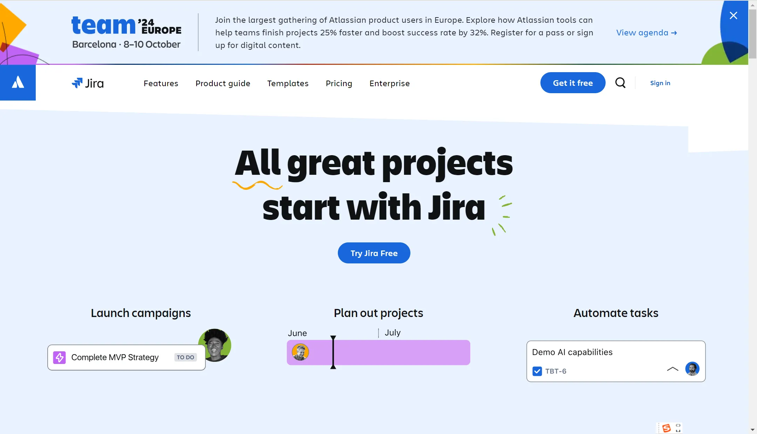This screenshot has height=434, width=757.
Task: Click the lightning bolt campaign icon
Action: pyautogui.click(x=59, y=357)
